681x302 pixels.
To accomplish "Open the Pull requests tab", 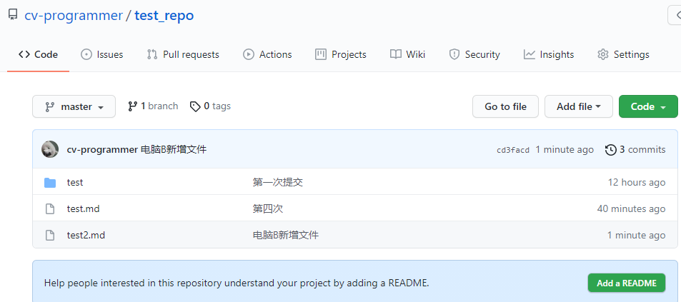I will 183,54.
